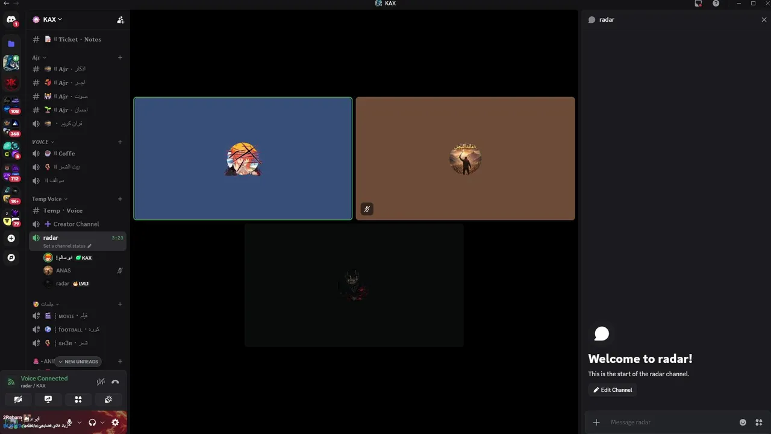This screenshot has height=434, width=771.
Task: Toggle microphone mute in user panel
Action: tap(69, 423)
